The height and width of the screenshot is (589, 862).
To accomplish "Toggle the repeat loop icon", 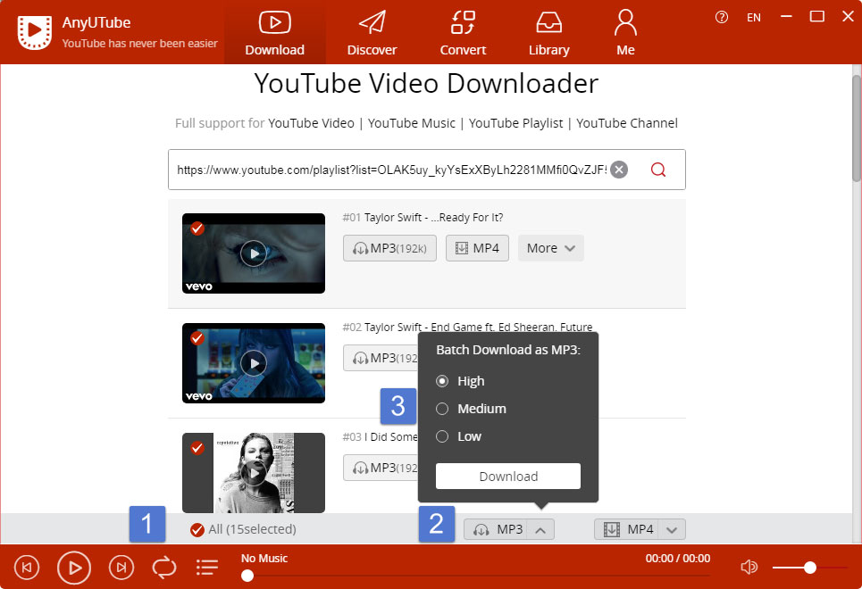I will 164,568.
